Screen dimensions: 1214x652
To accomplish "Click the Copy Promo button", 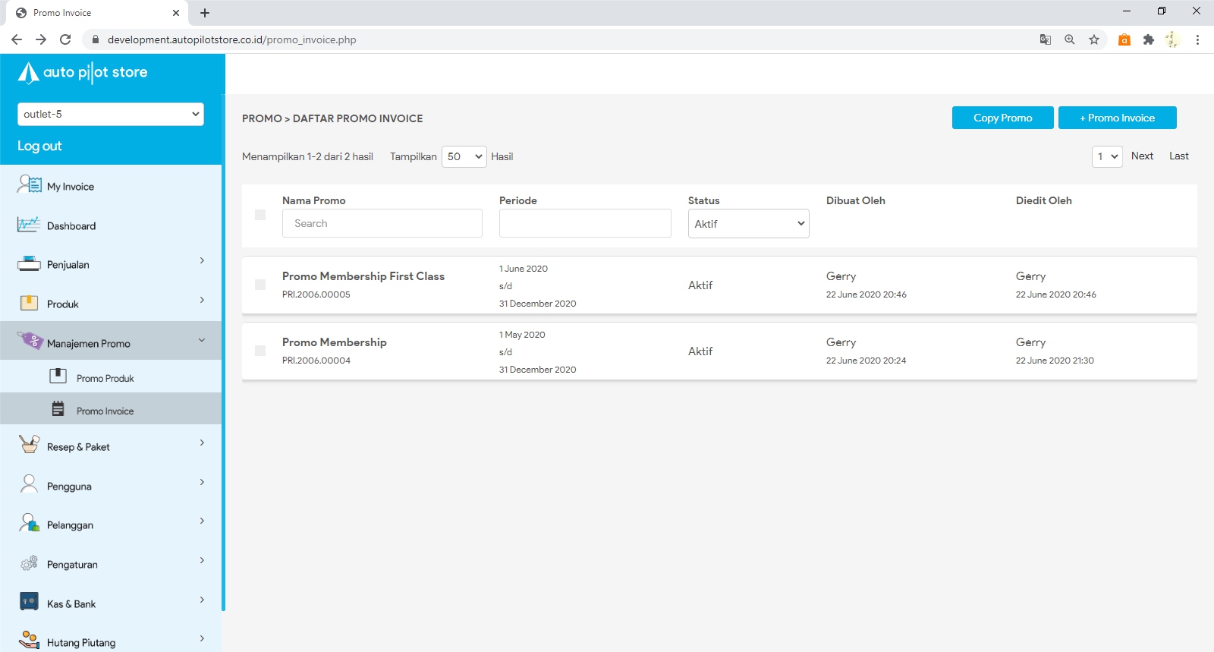I will (1002, 118).
